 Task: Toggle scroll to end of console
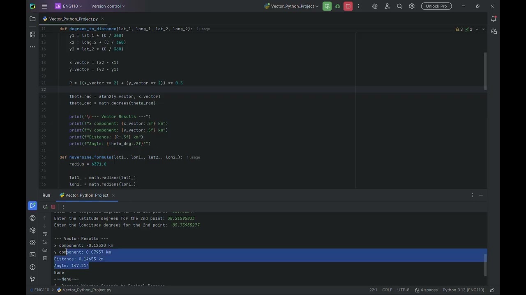(45, 242)
